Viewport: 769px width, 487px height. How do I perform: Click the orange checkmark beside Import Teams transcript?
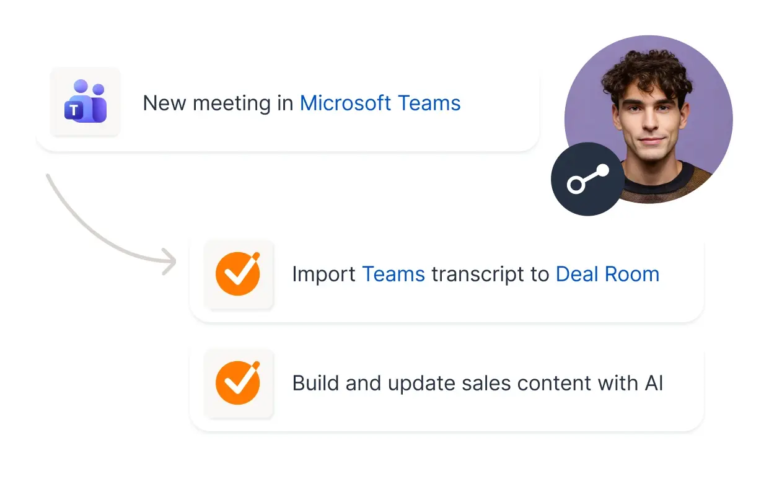pyautogui.click(x=238, y=273)
